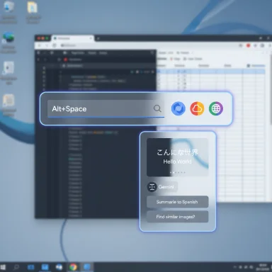Viewport: 272px width, 272px height.
Task: Click the red extension icon in browser toolbar
Action: click(248, 45)
